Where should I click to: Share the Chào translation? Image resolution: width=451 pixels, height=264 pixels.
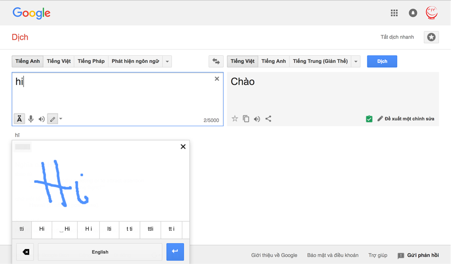coord(268,119)
